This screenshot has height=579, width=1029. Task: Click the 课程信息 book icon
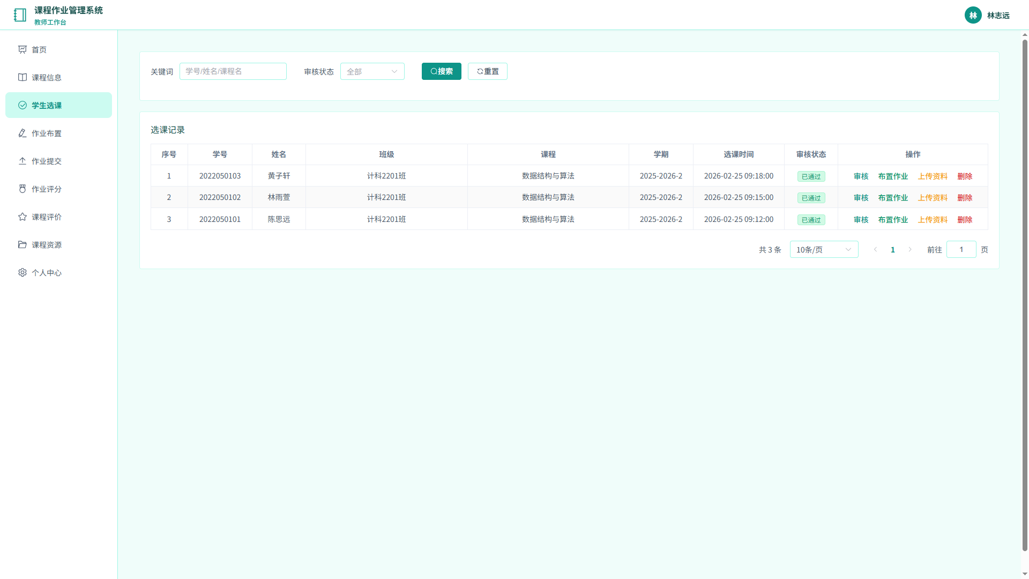pos(23,77)
